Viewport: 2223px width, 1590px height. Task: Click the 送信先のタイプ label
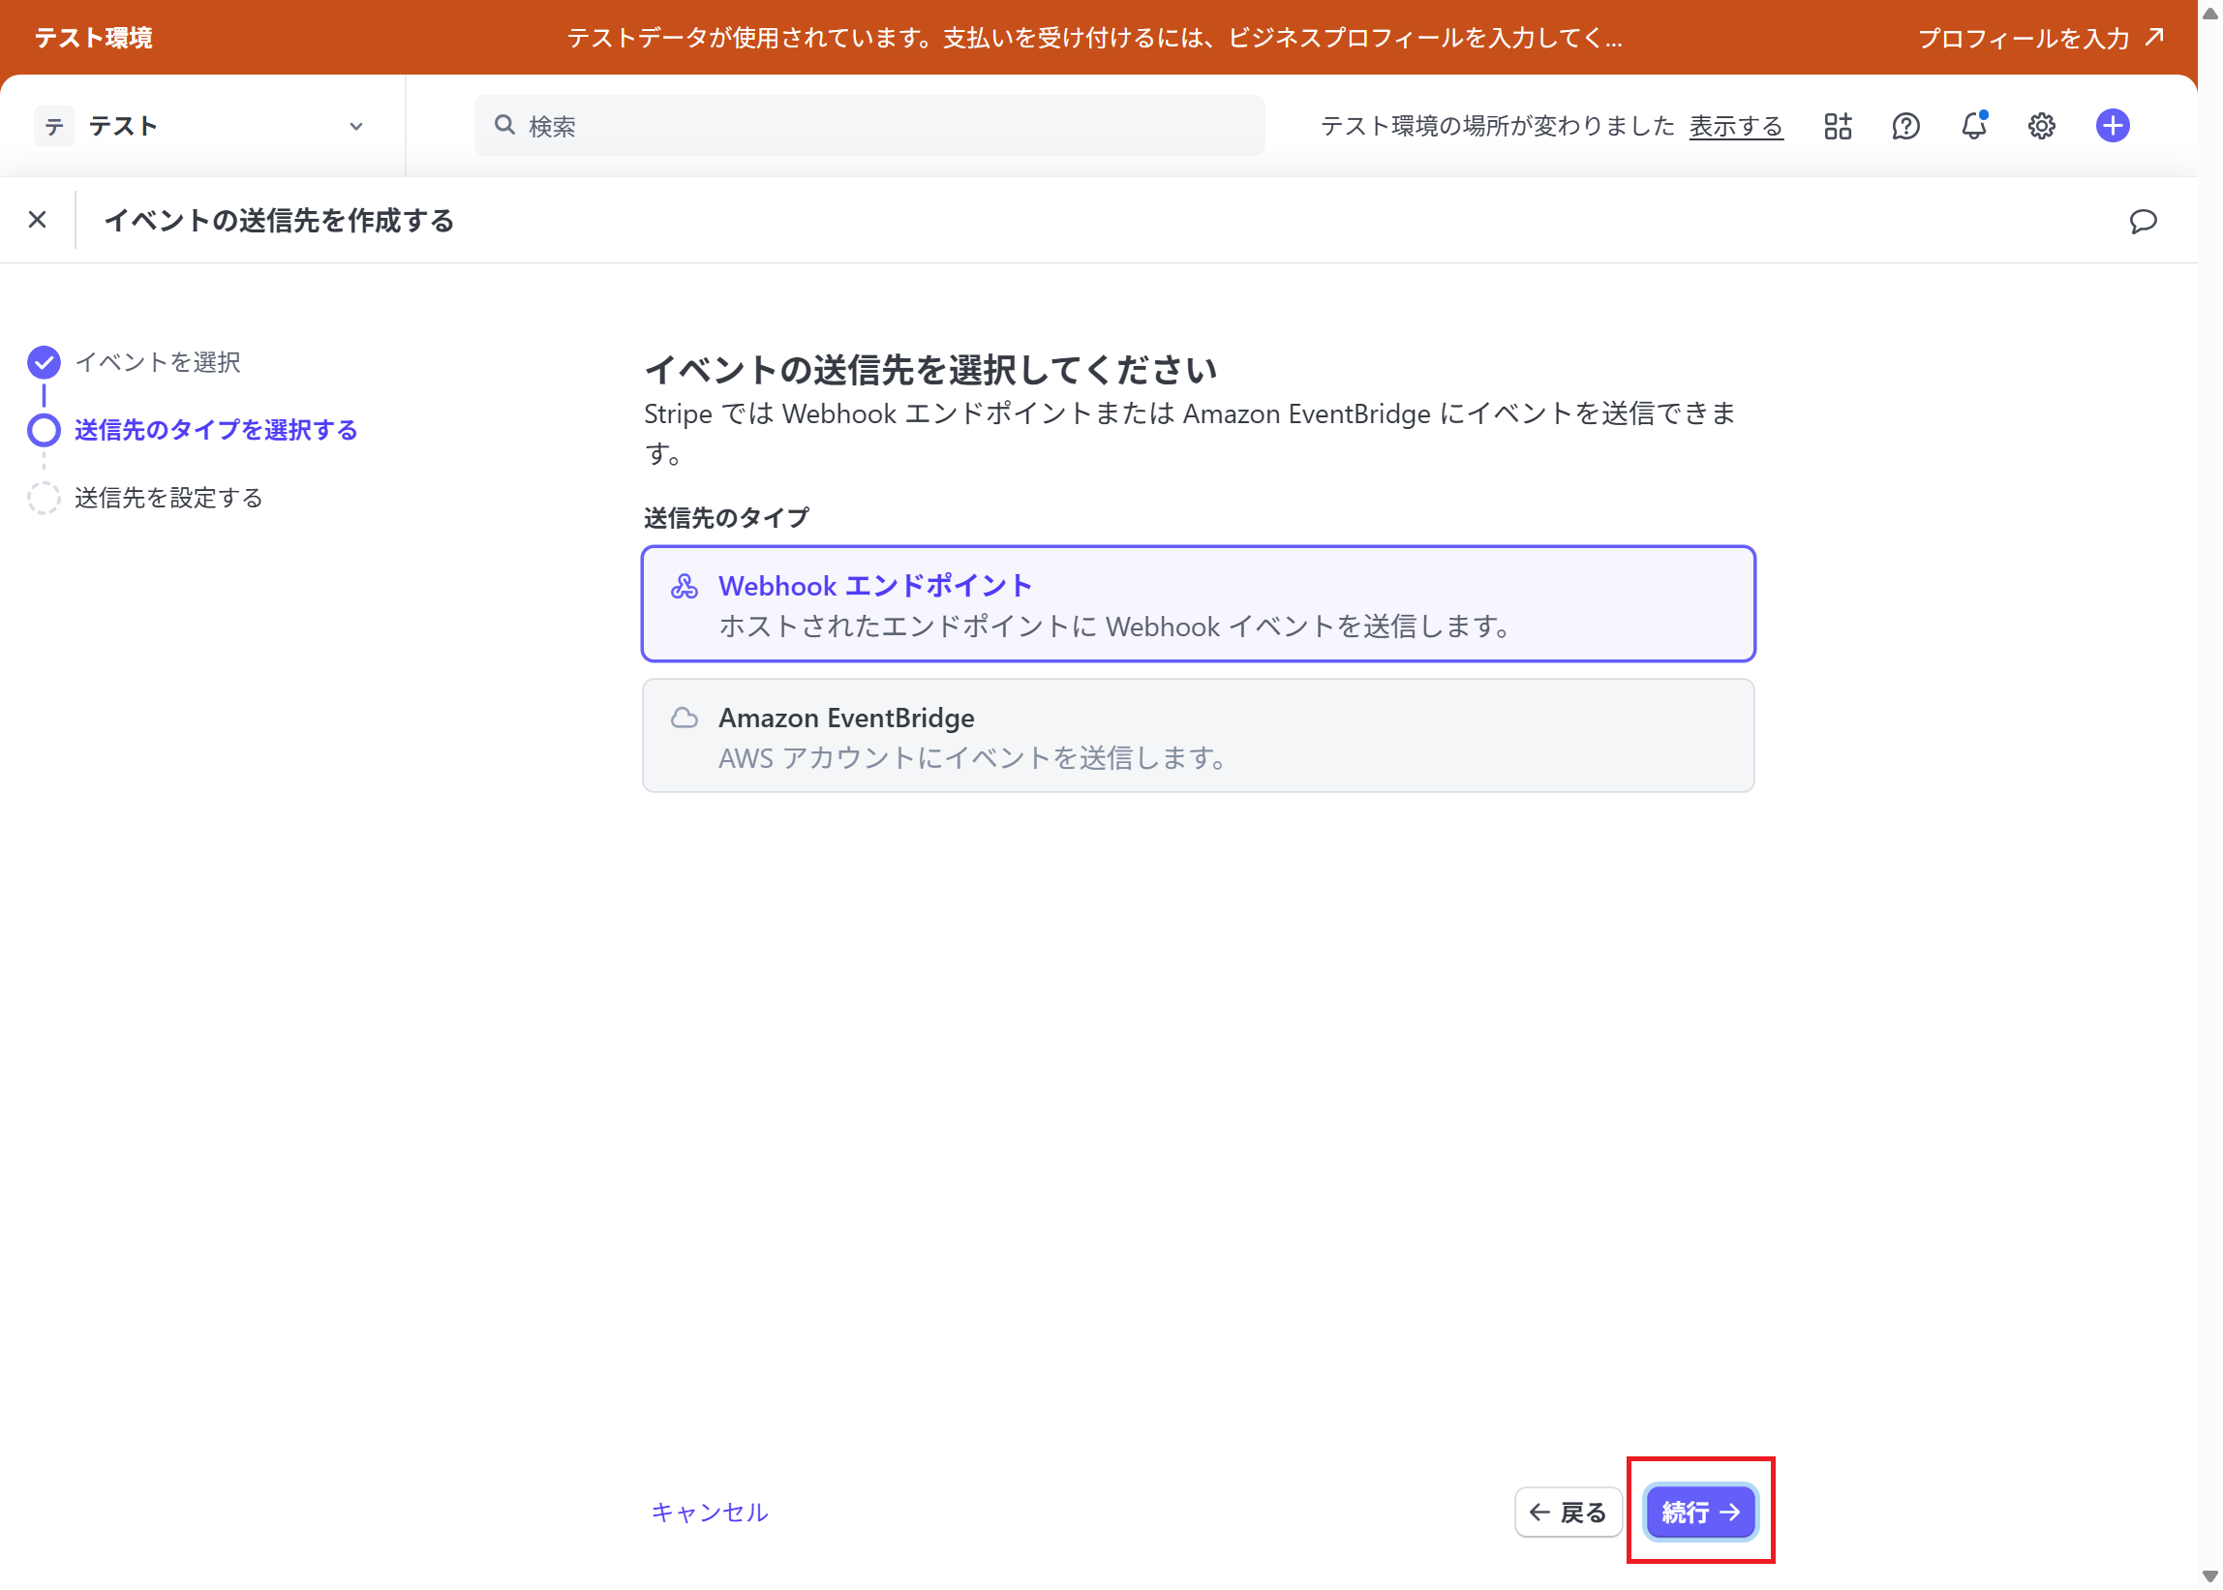click(726, 518)
